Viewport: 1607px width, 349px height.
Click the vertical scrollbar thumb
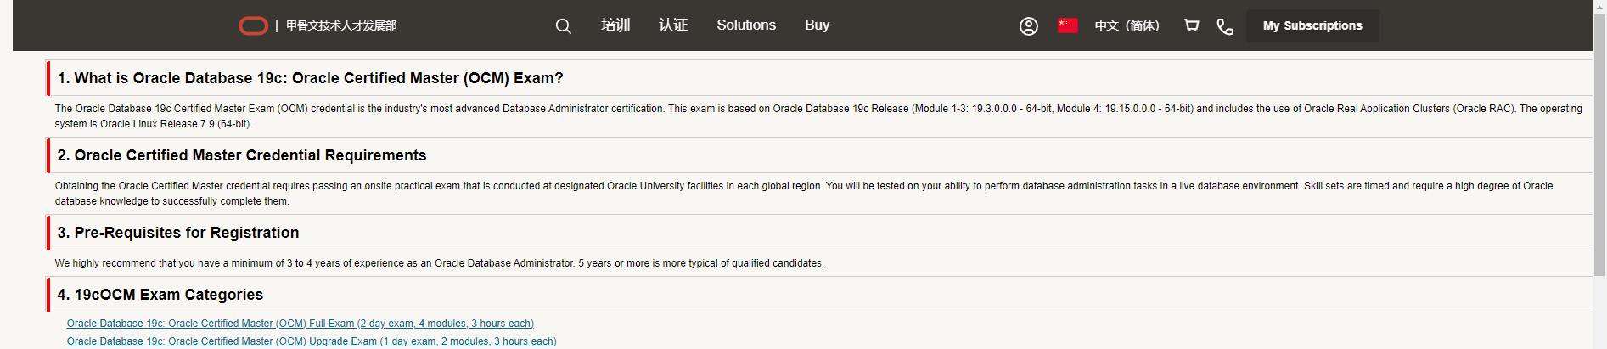(x=1599, y=144)
